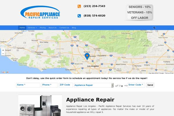Submit the form with Send button

(150, 85)
